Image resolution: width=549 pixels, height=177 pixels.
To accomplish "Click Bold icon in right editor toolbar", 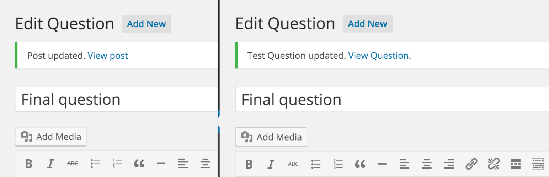I will pyautogui.click(x=249, y=164).
